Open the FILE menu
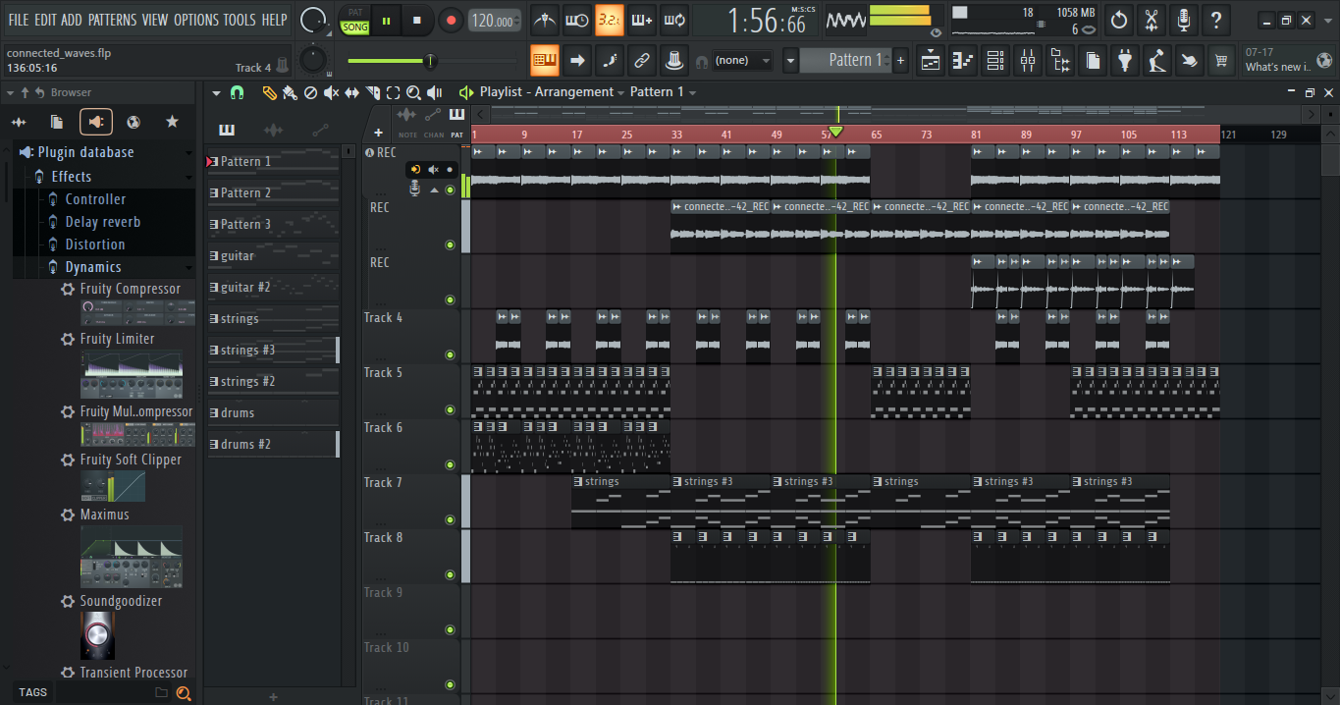Viewport: 1340px width, 705px height. point(18,20)
